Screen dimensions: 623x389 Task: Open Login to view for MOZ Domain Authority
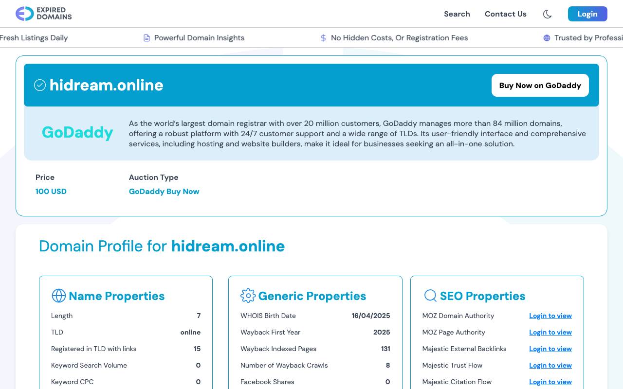[550, 316]
